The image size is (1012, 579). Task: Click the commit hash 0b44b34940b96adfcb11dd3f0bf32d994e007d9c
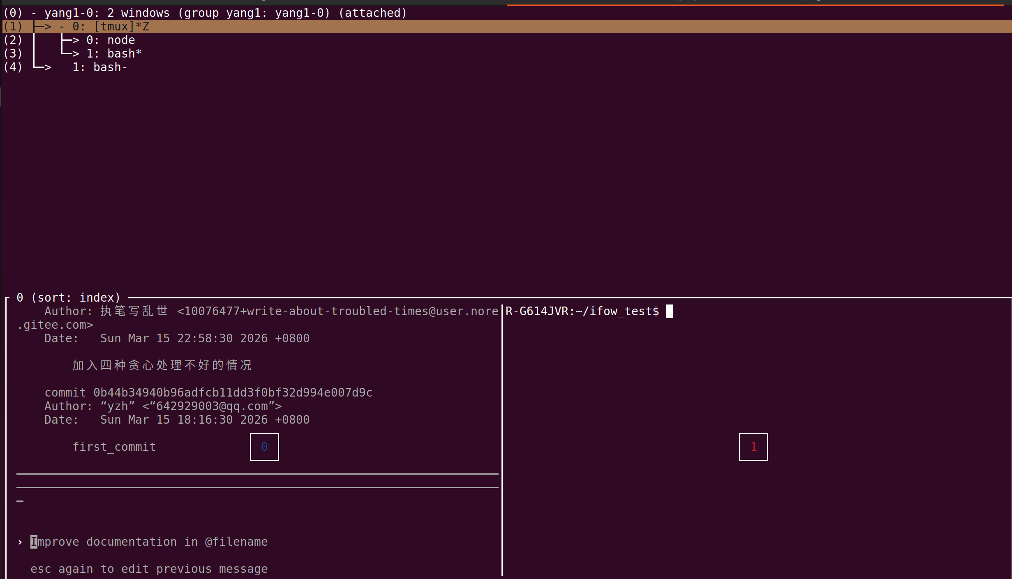click(233, 392)
